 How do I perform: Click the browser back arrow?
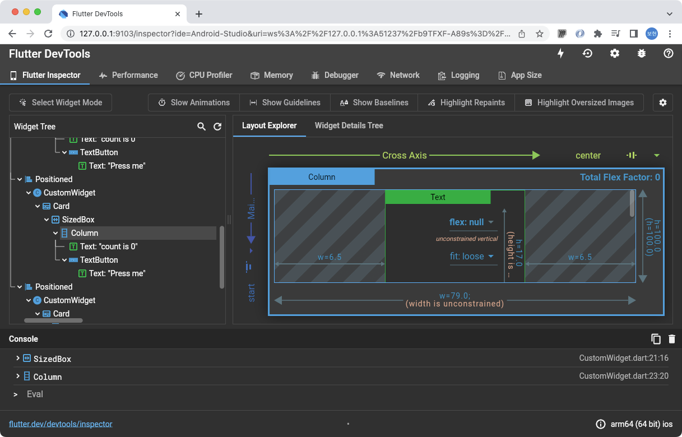coord(12,34)
